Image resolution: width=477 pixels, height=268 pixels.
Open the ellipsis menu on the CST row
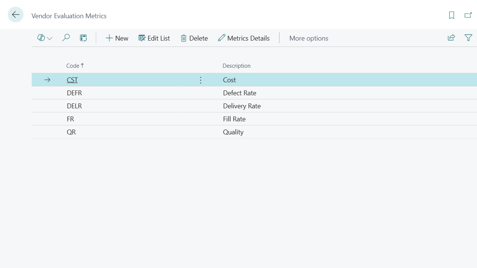coord(200,80)
